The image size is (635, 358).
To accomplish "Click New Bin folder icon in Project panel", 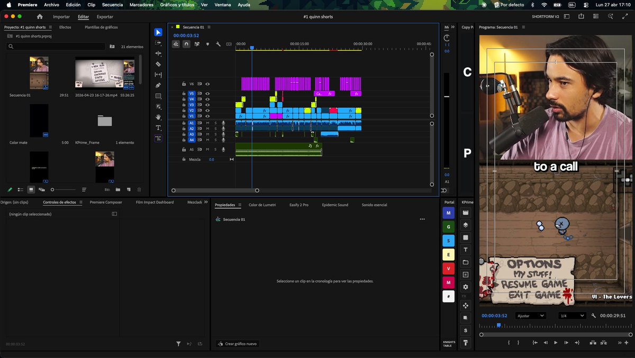I will point(117,189).
